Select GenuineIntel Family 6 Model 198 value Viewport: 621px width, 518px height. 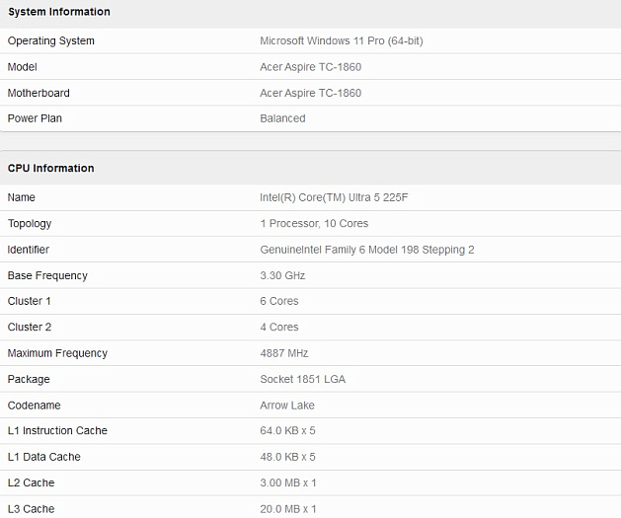coord(366,250)
